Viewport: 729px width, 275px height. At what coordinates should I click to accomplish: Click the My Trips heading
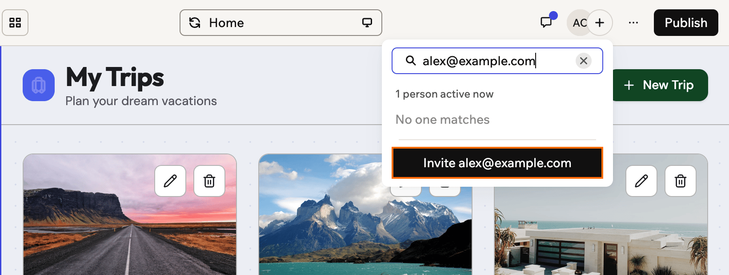point(115,78)
